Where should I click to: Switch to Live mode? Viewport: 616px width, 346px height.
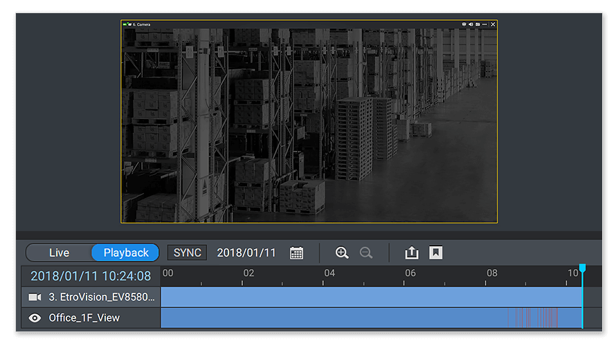click(x=59, y=253)
